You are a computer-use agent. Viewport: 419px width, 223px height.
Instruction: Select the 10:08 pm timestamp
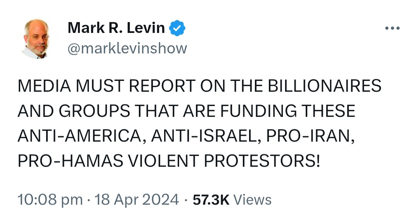tap(50, 200)
